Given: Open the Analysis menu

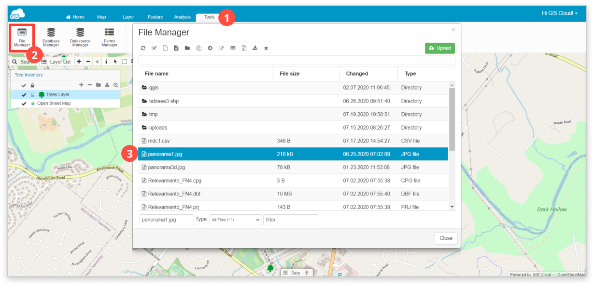Looking at the screenshot, I should click(x=182, y=16).
